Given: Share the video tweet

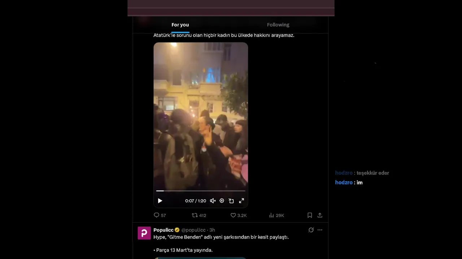Looking at the screenshot, I should coord(320,215).
